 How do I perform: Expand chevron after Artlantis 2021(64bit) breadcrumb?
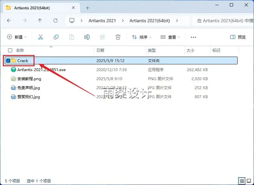[x=177, y=21]
